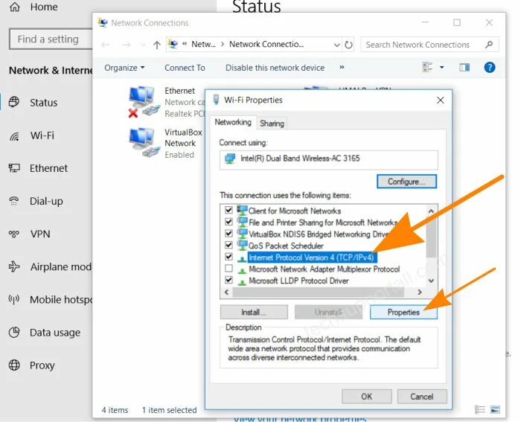Screen dimensions: 521x422
Task: Select Microsoft LLDP Protocol Driver item
Action: point(298,281)
